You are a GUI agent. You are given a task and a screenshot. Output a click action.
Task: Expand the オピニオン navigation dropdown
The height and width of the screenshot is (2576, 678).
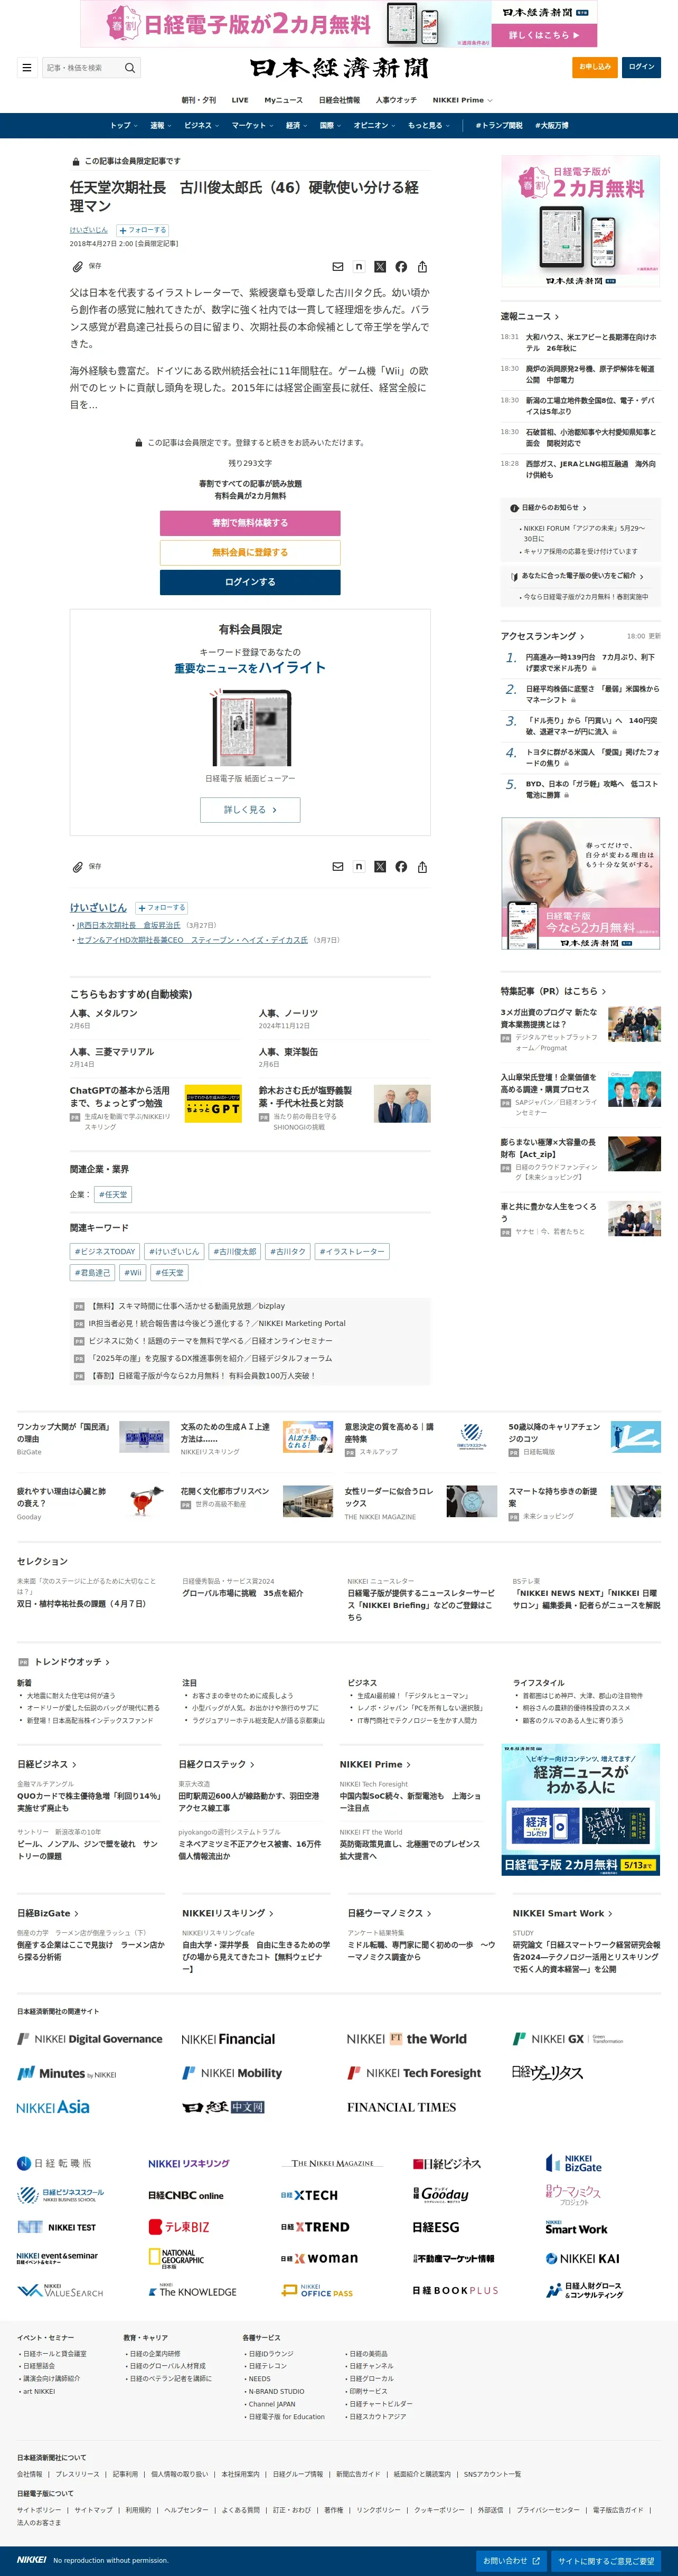point(375,126)
